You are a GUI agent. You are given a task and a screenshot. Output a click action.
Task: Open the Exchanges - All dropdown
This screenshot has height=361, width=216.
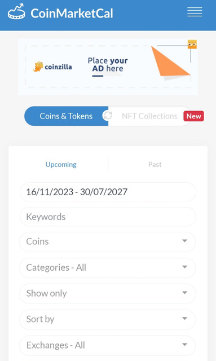[x=108, y=345]
